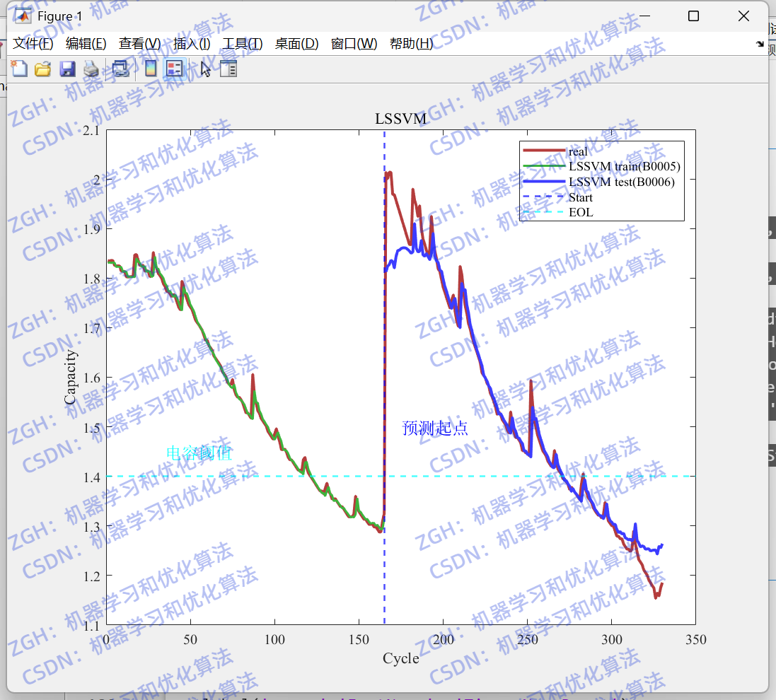776x700 pixels.
Task: Click the Link Plot icon
Action: (x=120, y=69)
